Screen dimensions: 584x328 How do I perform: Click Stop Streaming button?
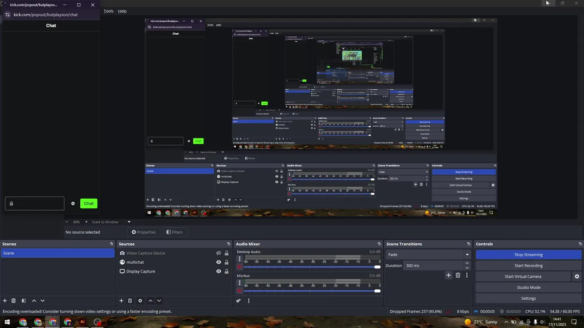pos(529,255)
